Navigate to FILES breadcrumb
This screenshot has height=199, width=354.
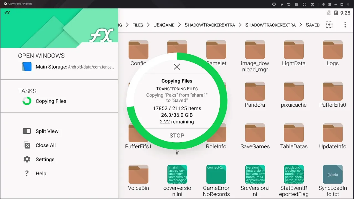[138, 25]
